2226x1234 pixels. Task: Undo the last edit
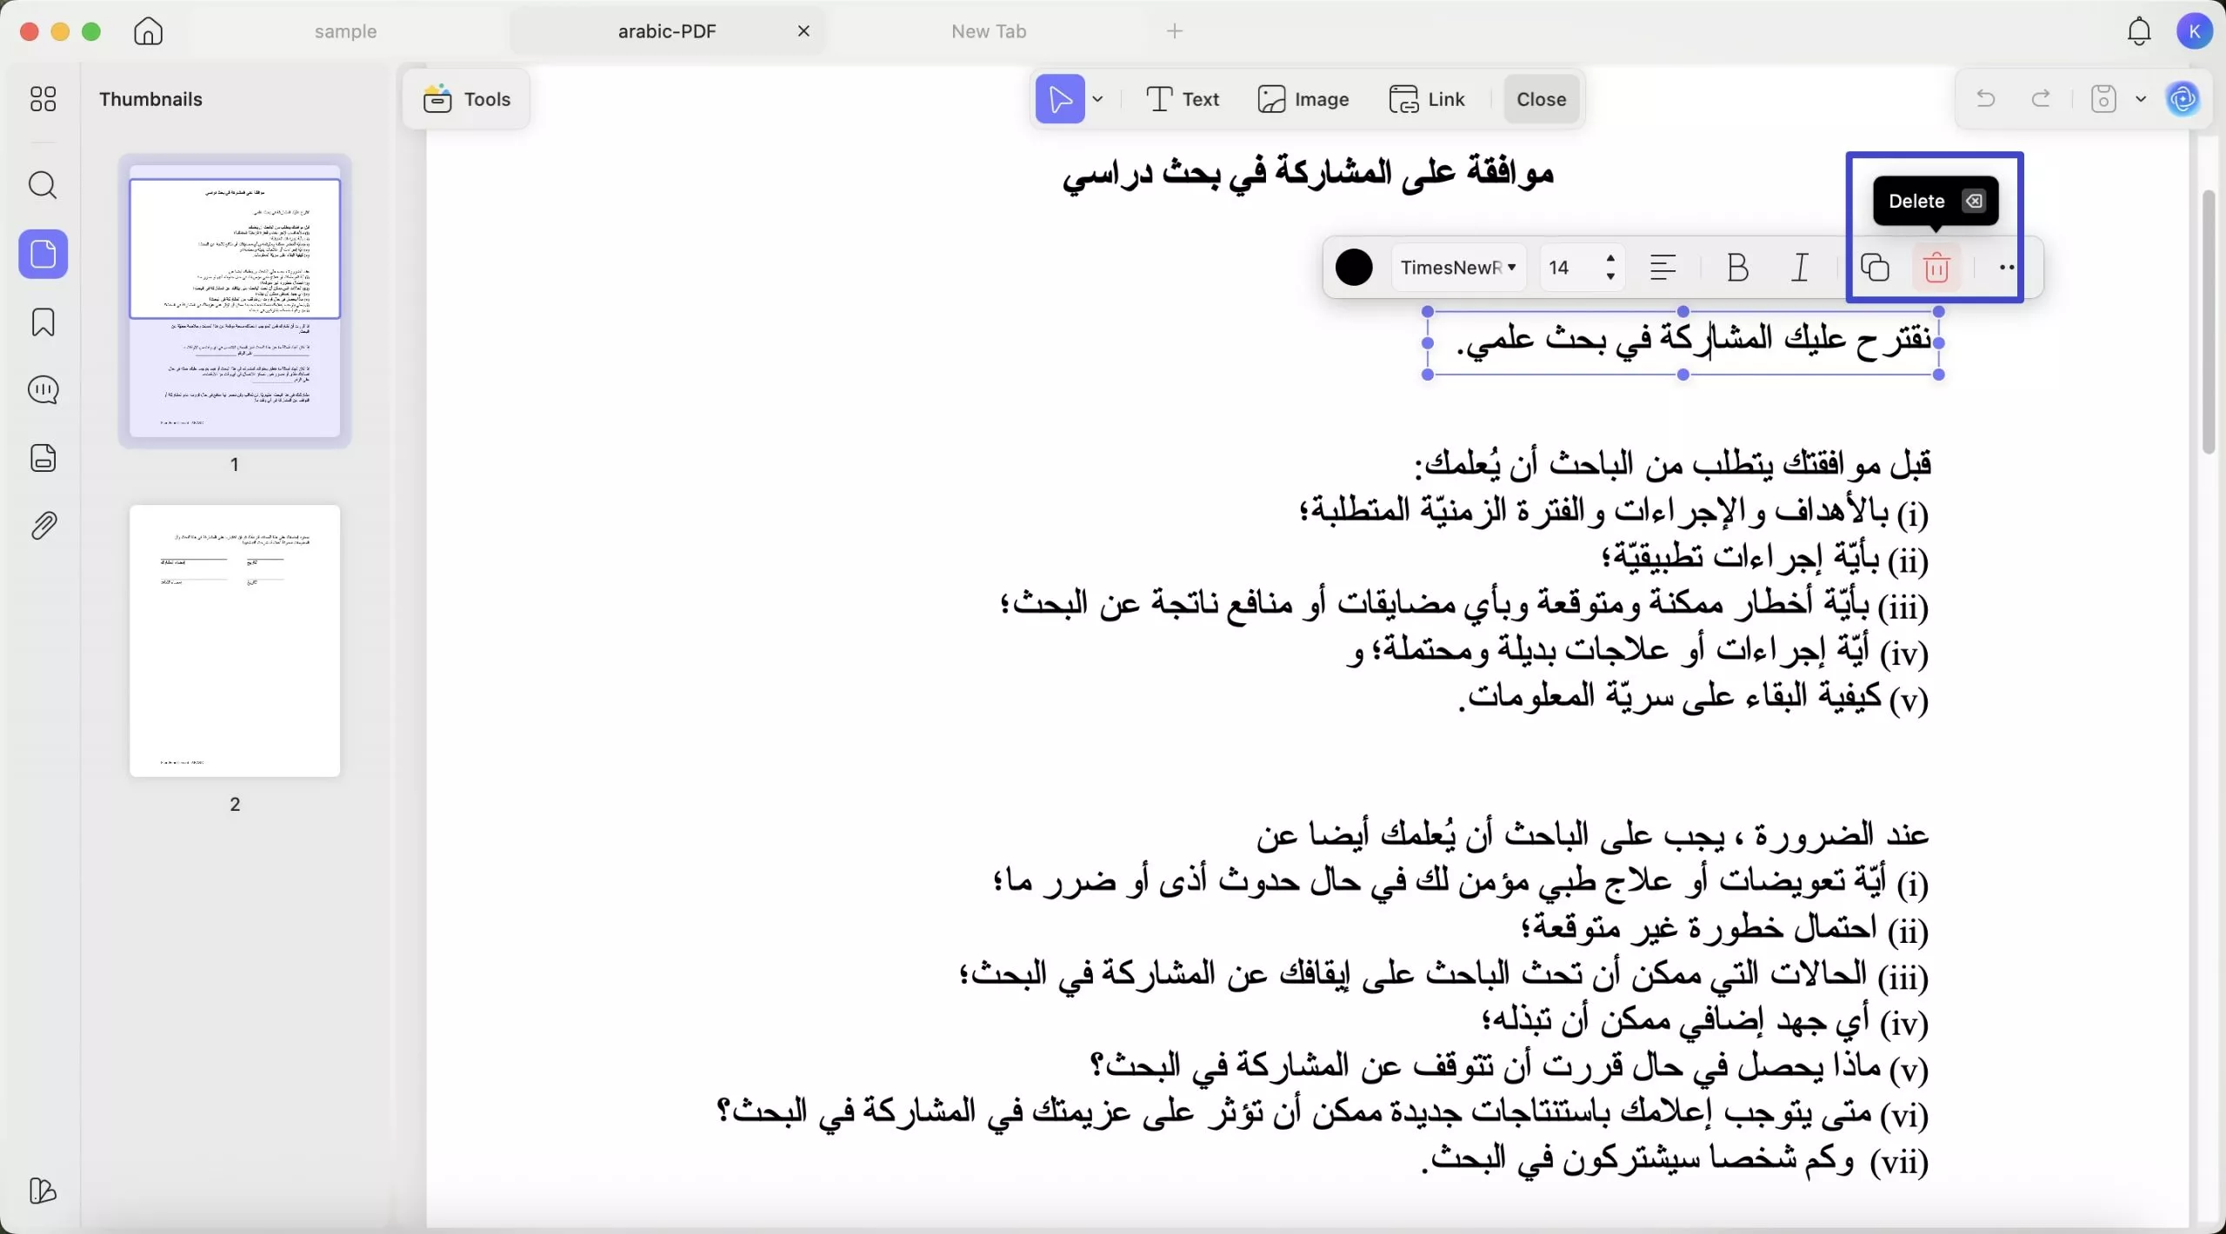pyautogui.click(x=1986, y=98)
